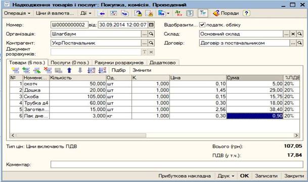Image resolution: width=308 pixels, height=182 pixels.
Task: Click Прибуткова накладна button
Action: pos(185,176)
